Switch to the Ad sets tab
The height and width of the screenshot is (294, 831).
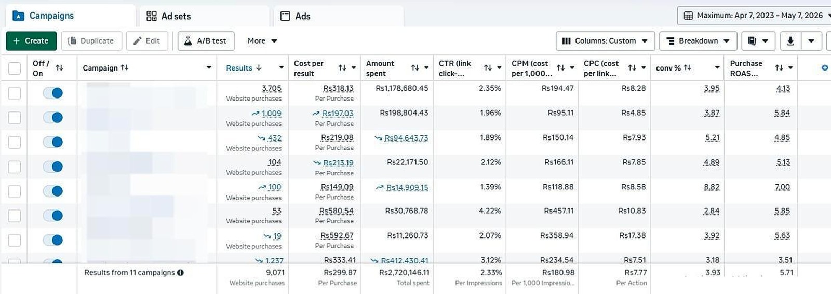[205, 16]
